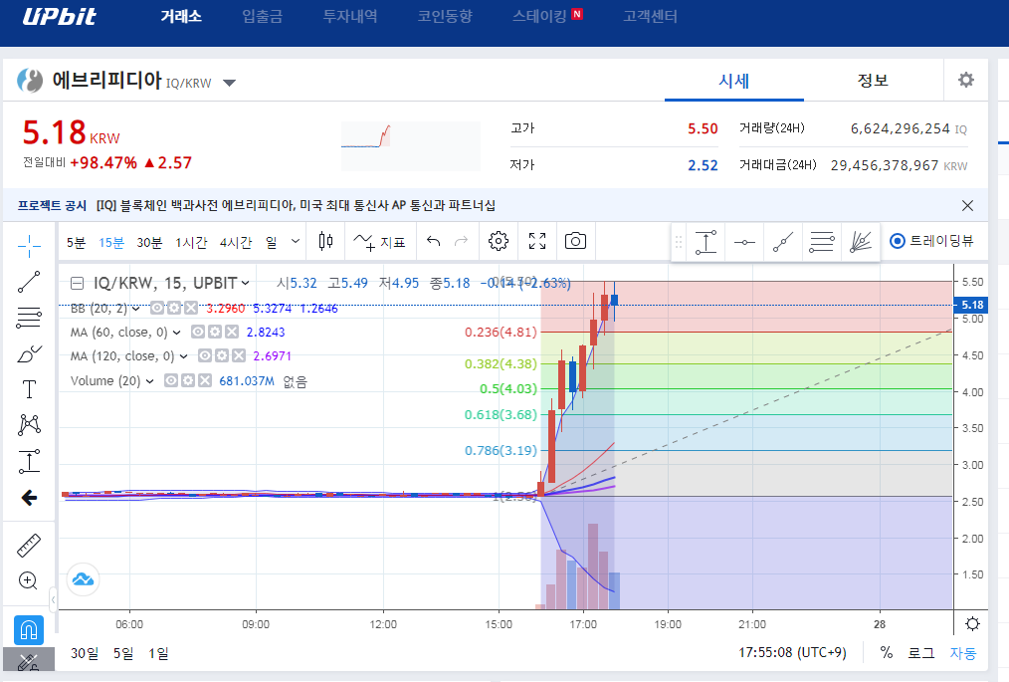Image resolution: width=1009 pixels, height=682 pixels.
Task: Switch to the 정보 tab
Action: (x=874, y=81)
